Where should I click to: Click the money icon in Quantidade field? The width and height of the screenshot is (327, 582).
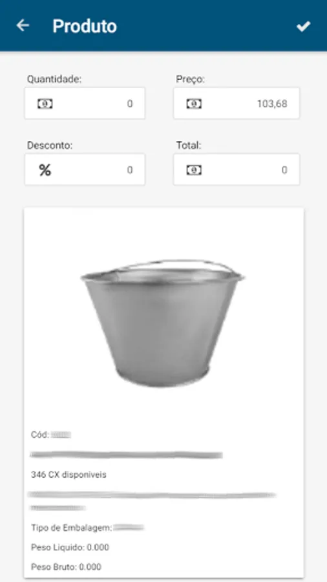(45, 103)
